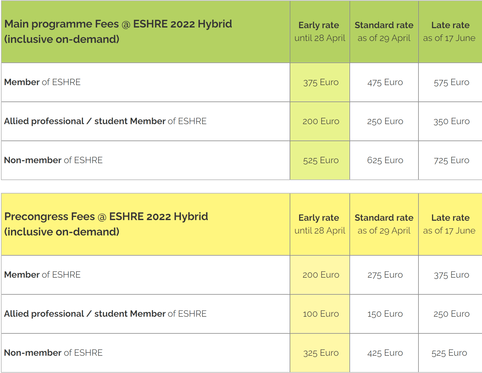Viewport: 482px width, 373px height.
Task: Click the Main programme Fees table heading
Action: [118, 31]
